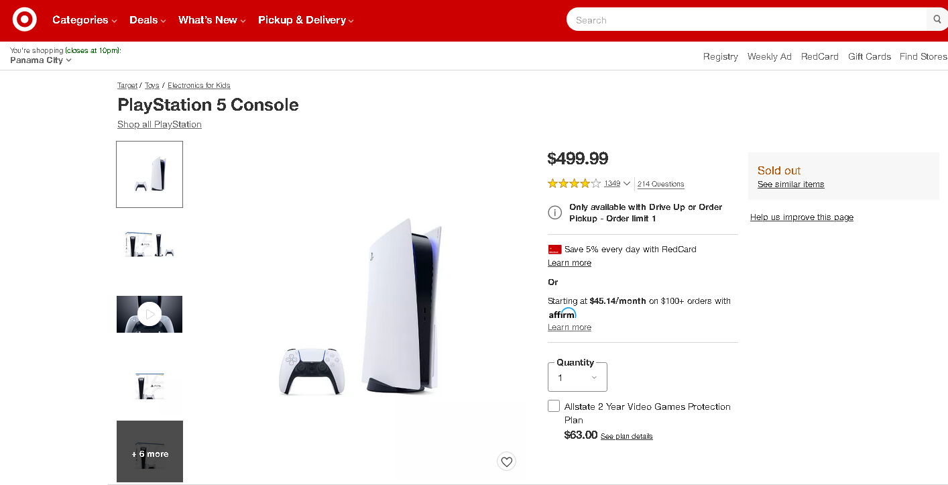Viewport: 948px width, 485px height.
Task: Expand the Panama City store selector
Action: (41, 60)
